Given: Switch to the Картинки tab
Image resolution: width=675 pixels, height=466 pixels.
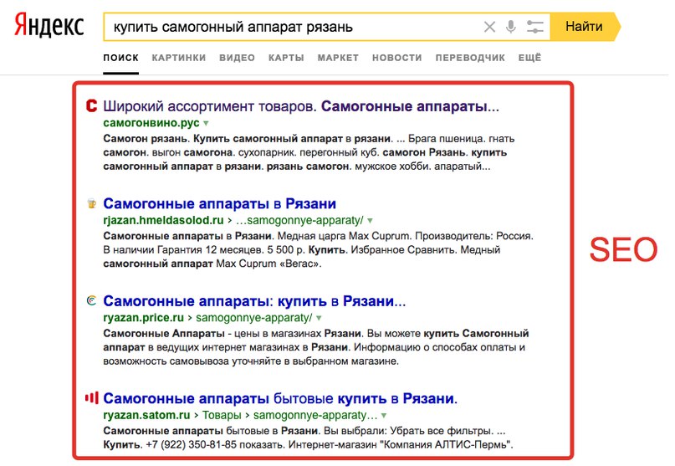Looking at the screenshot, I should click(x=179, y=58).
